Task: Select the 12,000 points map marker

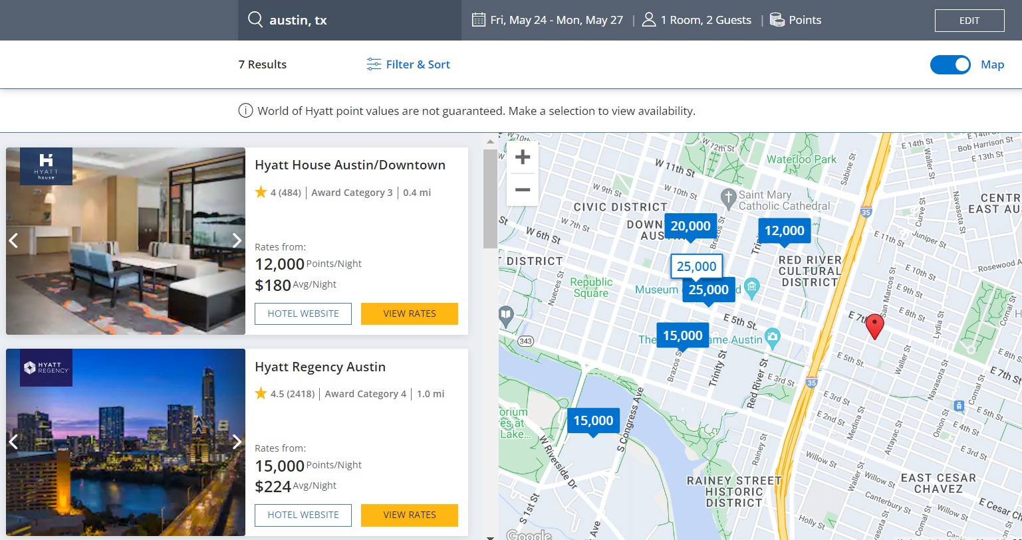Action: pyautogui.click(x=784, y=231)
